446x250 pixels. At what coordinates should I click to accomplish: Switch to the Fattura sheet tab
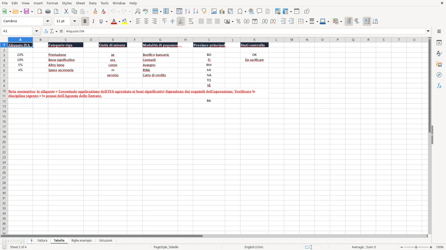pos(42,240)
